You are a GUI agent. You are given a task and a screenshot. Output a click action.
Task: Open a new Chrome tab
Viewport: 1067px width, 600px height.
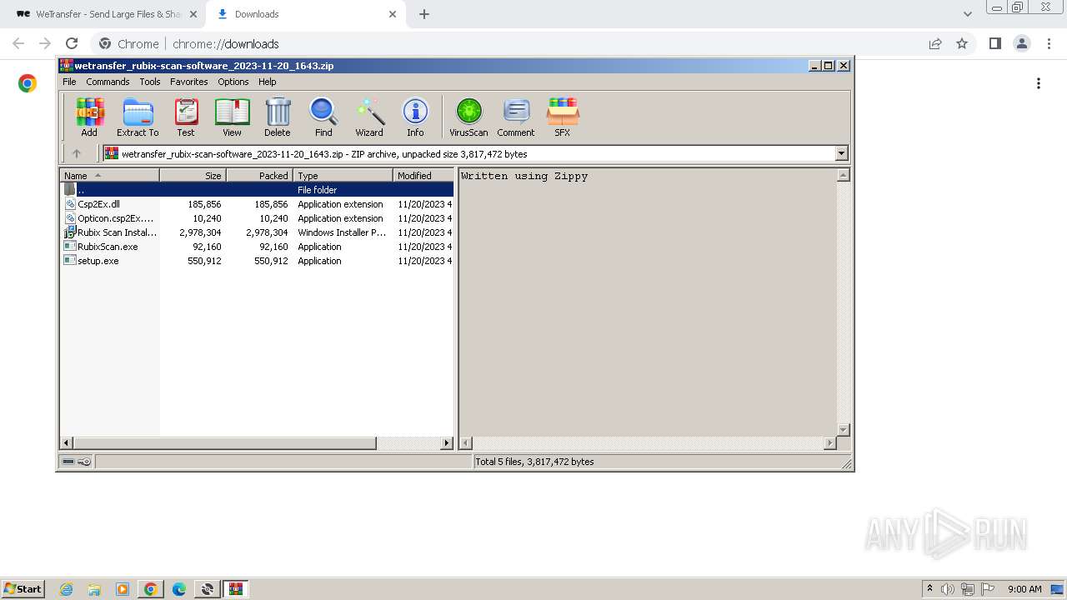click(424, 14)
